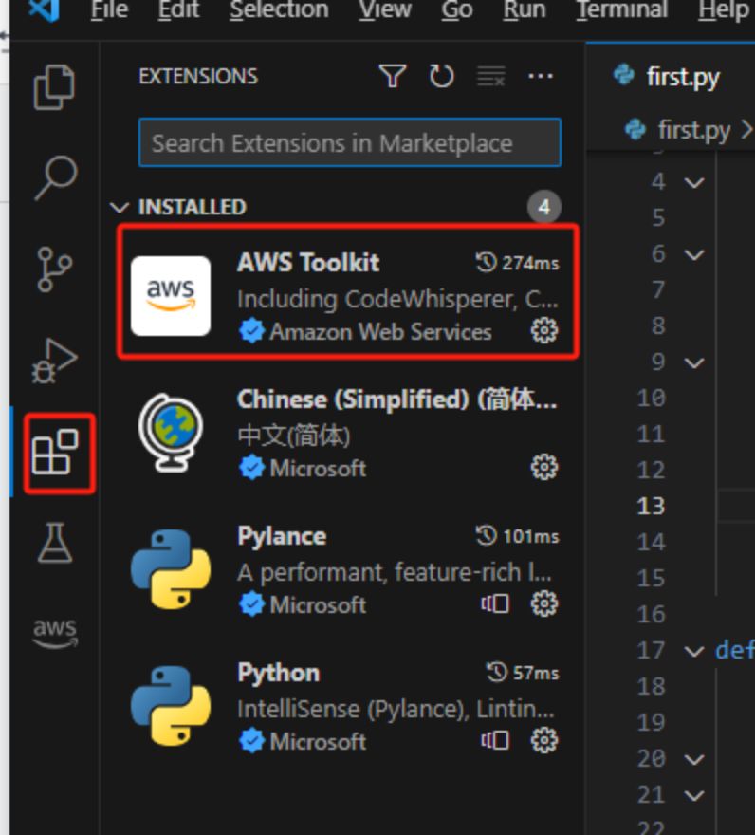
Task: Fold the def block at line 17
Action: point(694,651)
